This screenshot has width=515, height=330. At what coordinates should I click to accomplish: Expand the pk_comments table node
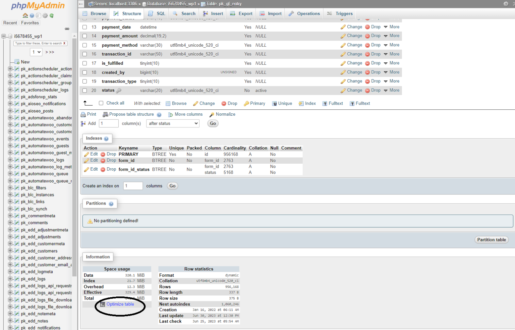point(10,223)
